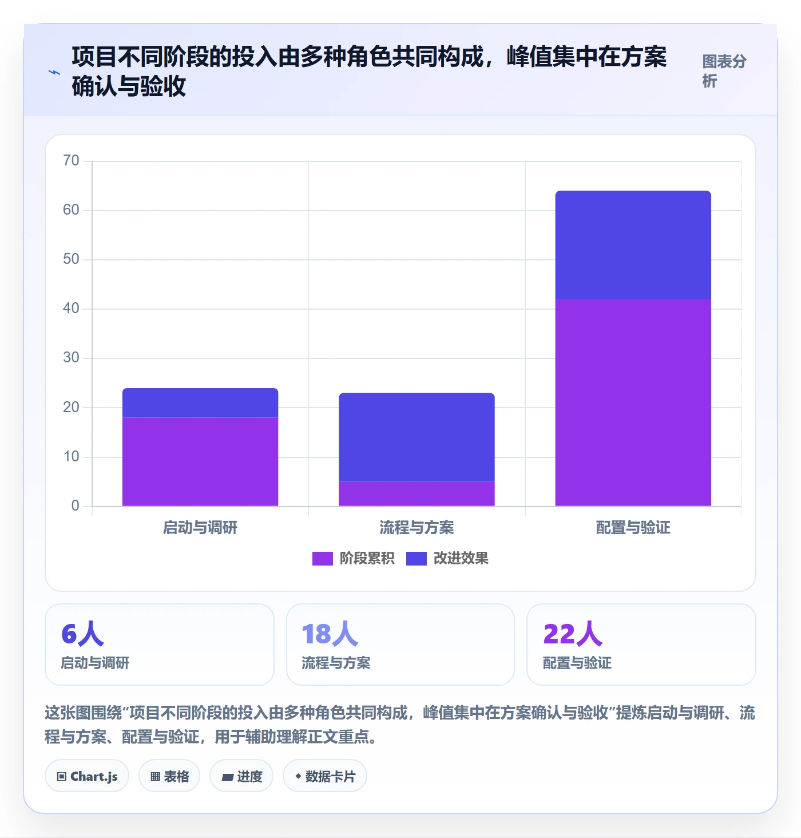This screenshot has height=838, width=801.
Task: Click the x-axis label 流程与方案
Action: [x=417, y=528]
